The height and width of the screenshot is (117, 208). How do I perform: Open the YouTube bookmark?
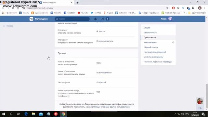tap(83, 13)
